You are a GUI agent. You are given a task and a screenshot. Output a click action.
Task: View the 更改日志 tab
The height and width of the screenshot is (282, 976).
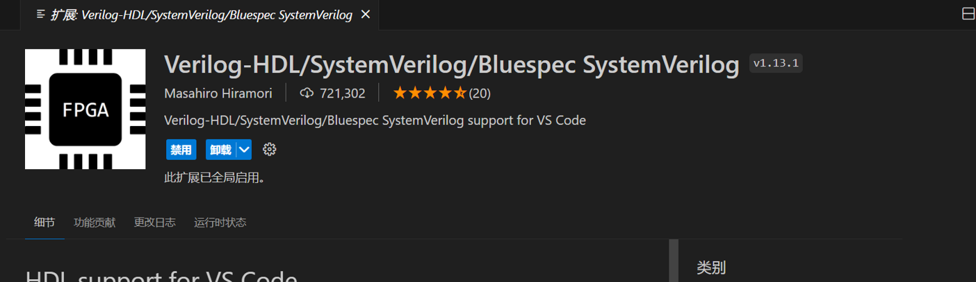(154, 222)
